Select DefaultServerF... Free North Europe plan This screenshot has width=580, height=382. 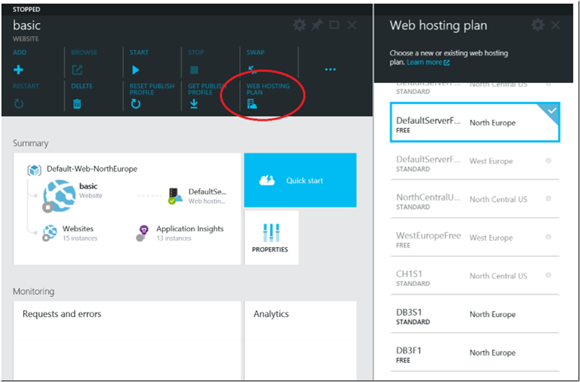(x=475, y=122)
